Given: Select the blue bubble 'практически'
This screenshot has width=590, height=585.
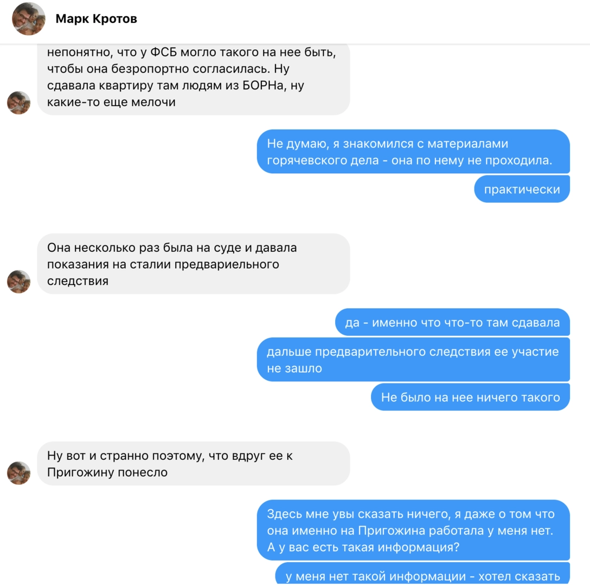Looking at the screenshot, I should coord(522,189).
